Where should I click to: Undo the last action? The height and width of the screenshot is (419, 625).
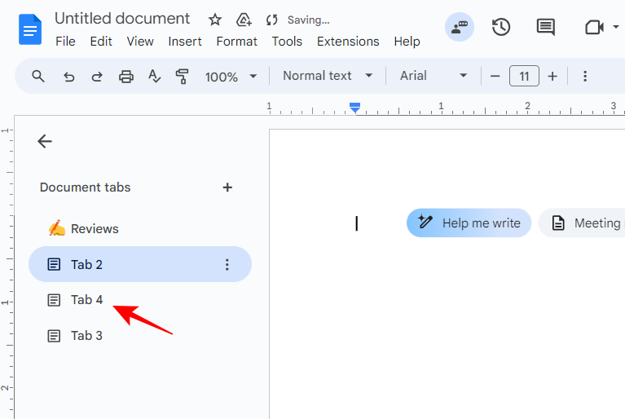(69, 77)
